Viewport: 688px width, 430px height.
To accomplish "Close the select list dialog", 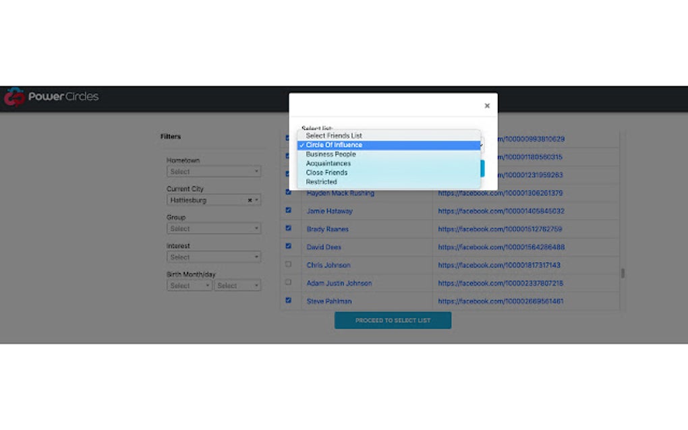I will (x=487, y=106).
